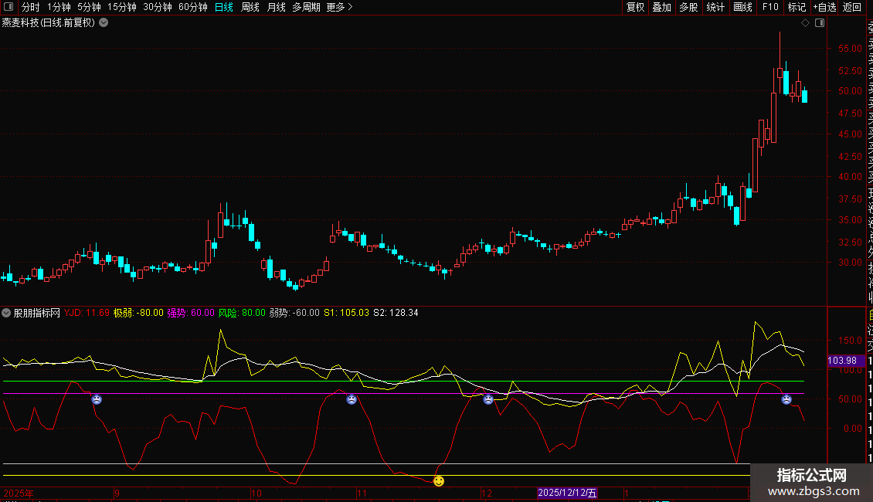Screen dimensions: 873x502
Task: Click the diamond icon above the price chart
Action: coord(805,23)
